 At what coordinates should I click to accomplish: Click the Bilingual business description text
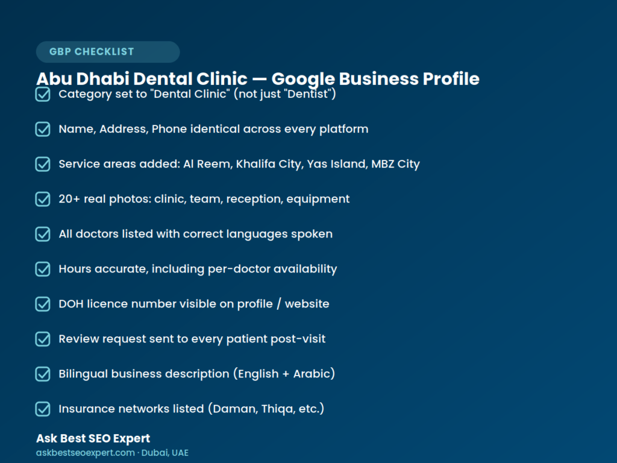tap(197, 374)
